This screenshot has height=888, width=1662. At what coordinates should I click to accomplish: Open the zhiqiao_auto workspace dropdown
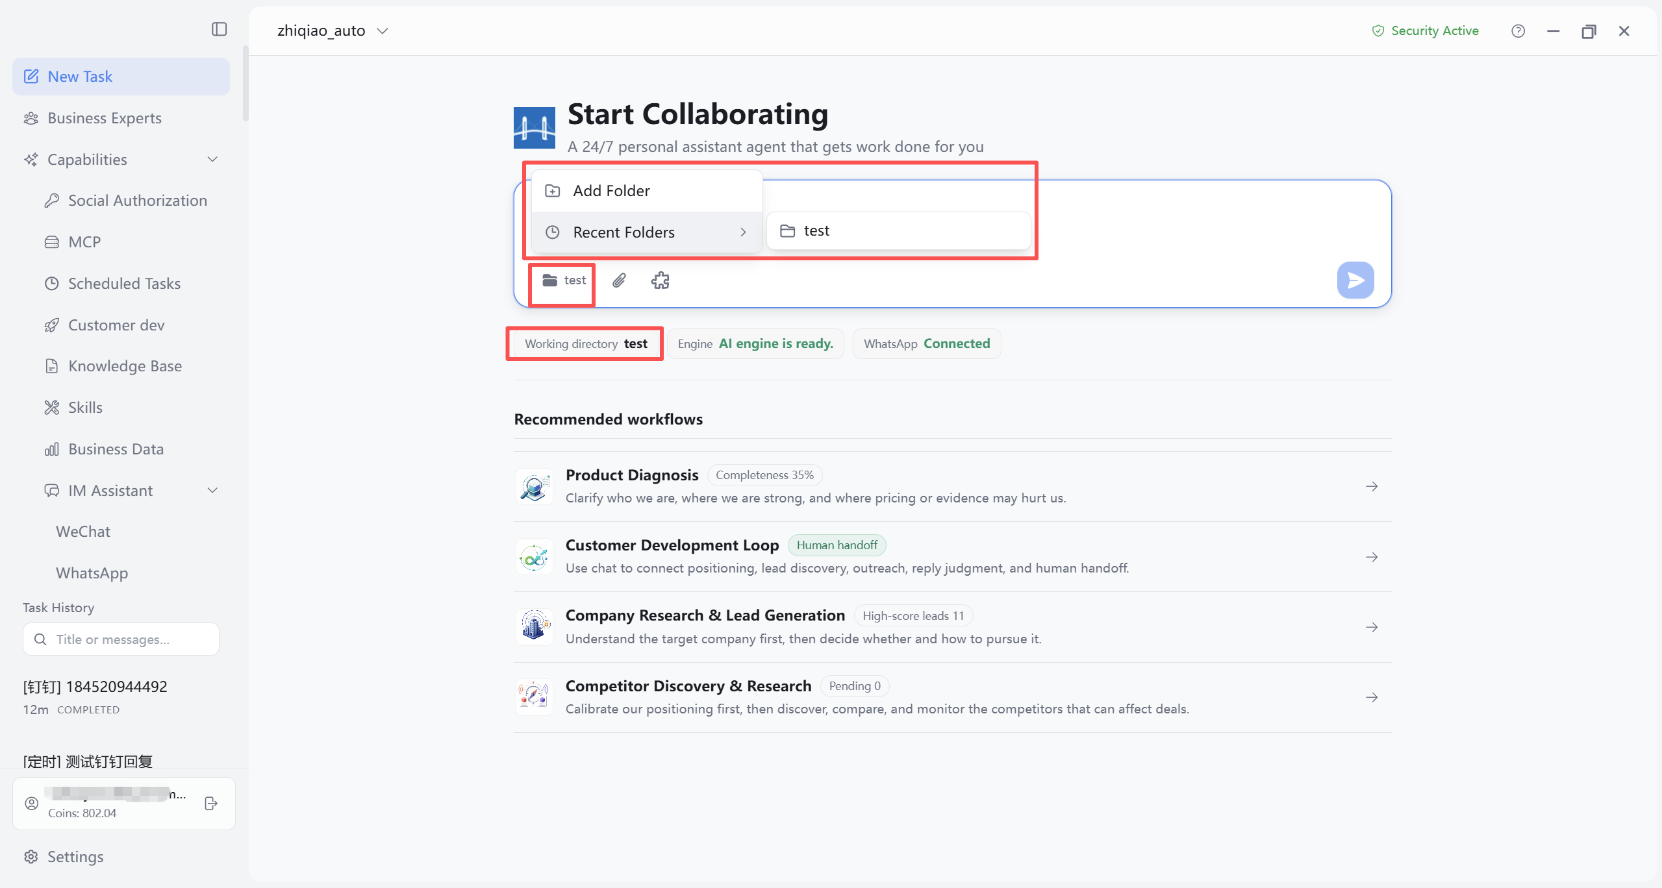click(x=333, y=31)
